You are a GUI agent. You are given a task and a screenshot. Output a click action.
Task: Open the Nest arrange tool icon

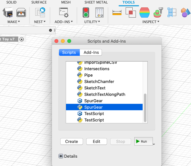point(40,12)
